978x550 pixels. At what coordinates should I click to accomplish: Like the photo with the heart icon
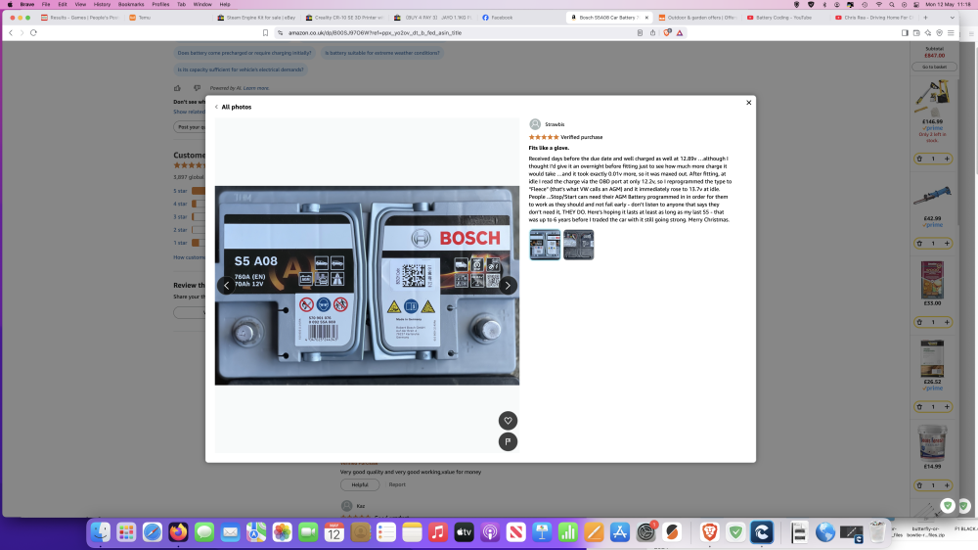pyautogui.click(x=508, y=420)
